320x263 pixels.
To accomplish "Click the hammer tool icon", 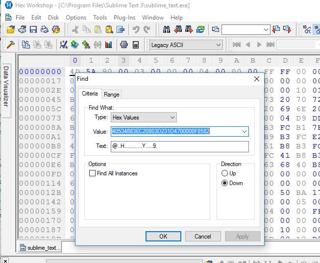I will point(10,45).
